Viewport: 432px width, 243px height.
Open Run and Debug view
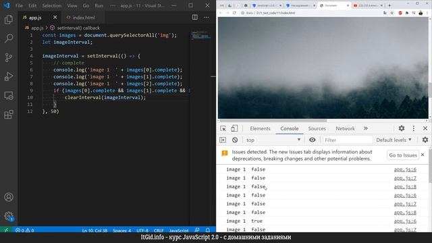[9, 76]
